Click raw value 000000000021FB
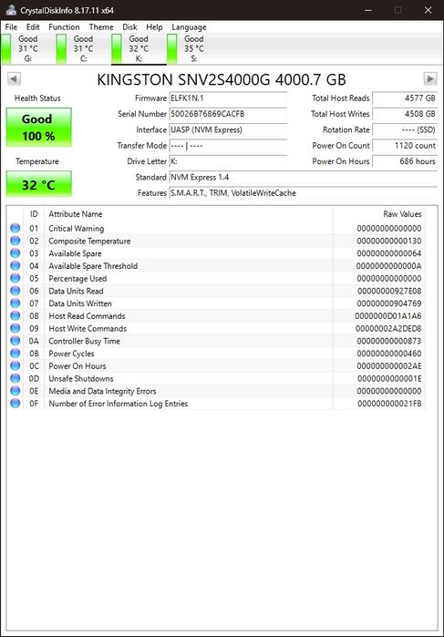 point(389,404)
